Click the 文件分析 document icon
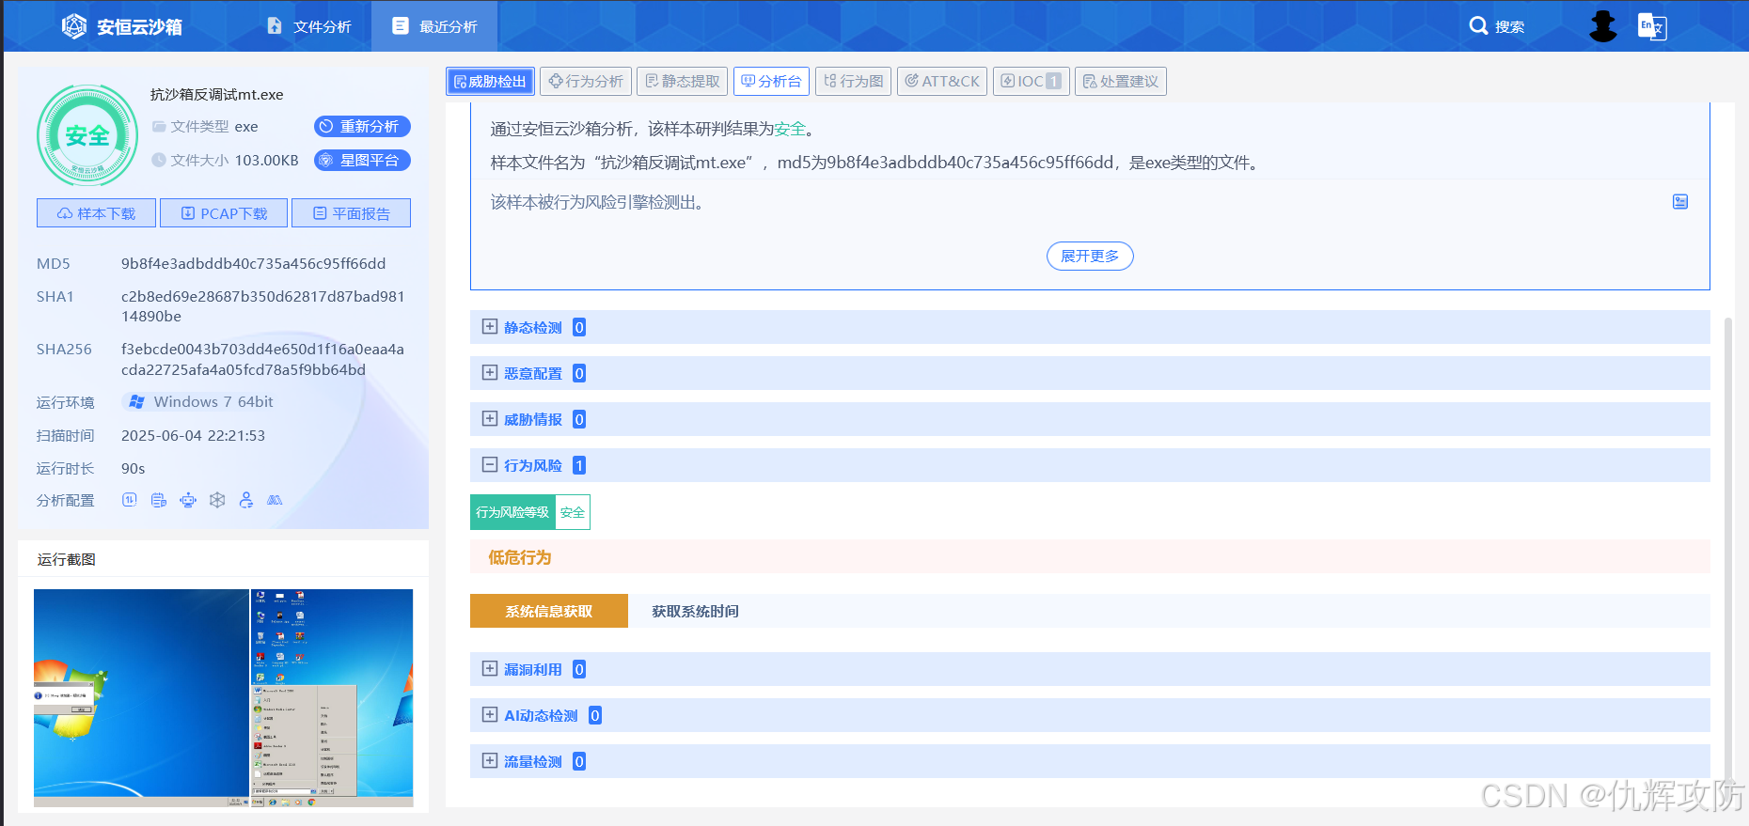The height and width of the screenshot is (826, 1749). pyautogui.click(x=275, y=25)
